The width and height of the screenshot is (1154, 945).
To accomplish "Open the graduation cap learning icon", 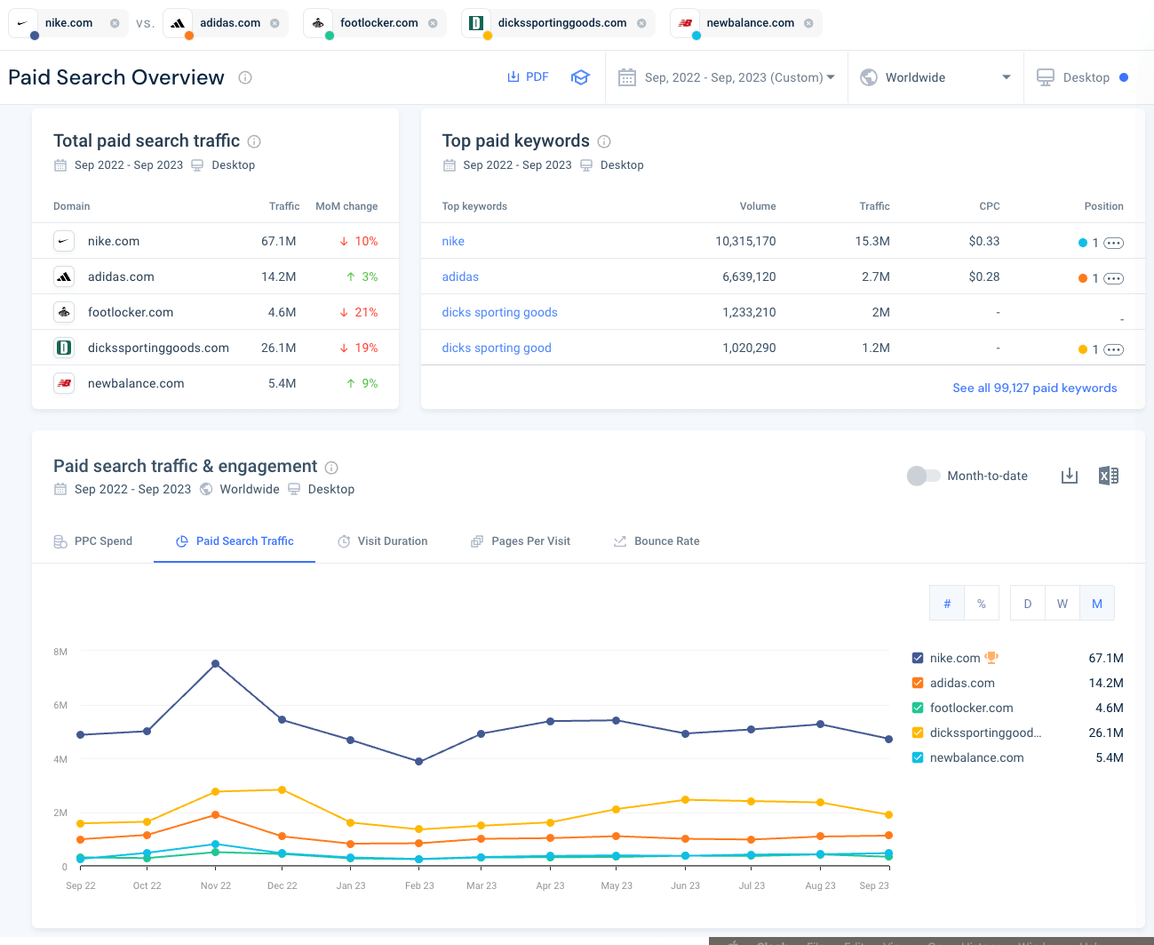I will pyautogui.click(x=580, y=77).
